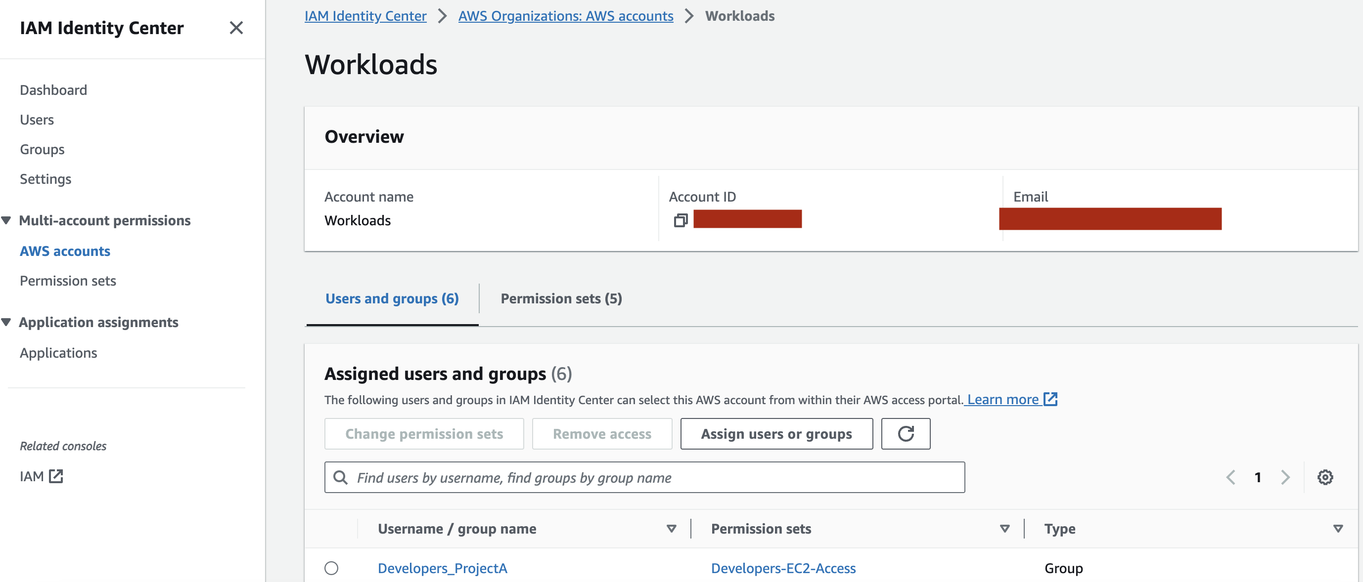This screenshot has height=582, width=1363.
Task: Collapse the Application assignments section
Action: click(x=7, y=322)
